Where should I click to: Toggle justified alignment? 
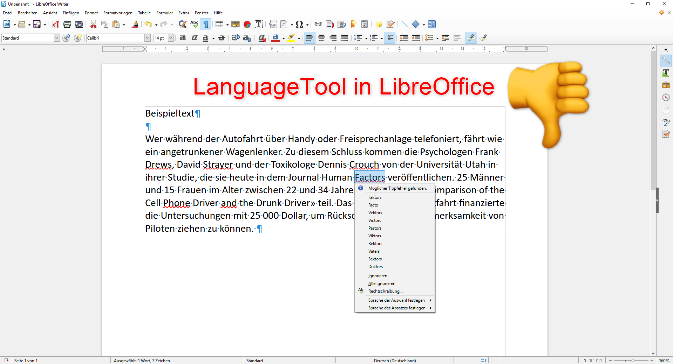pyautogui.click(x=345, y=38)
